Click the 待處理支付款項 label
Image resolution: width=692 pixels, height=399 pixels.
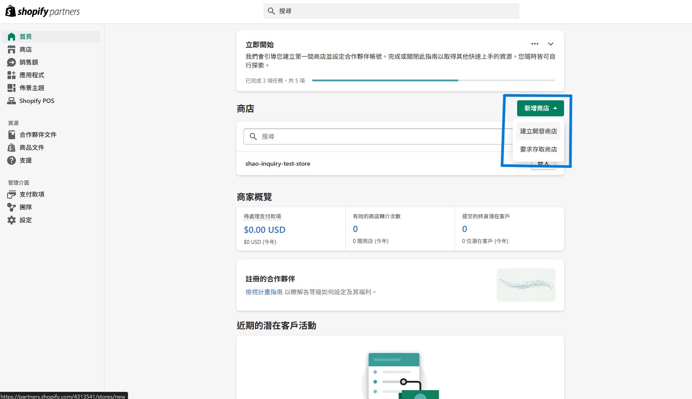[262, 217]
